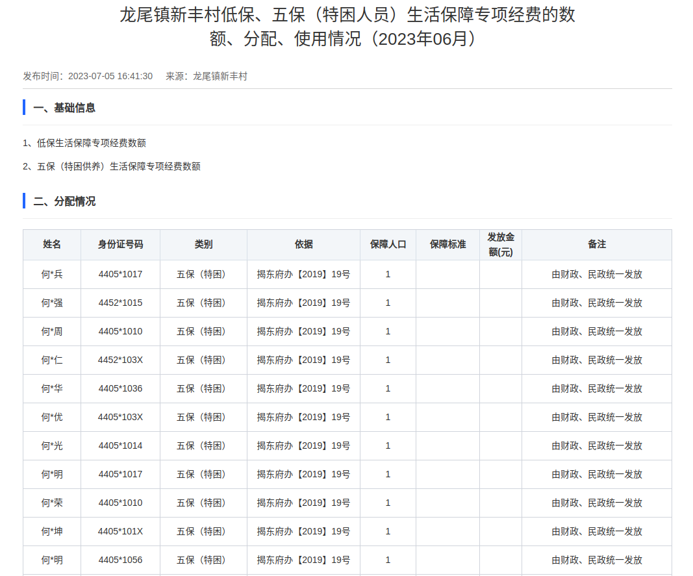Screen dimensions: 693x576
Task: Click the ID number 4405*1036
Action: click(120, 388)
